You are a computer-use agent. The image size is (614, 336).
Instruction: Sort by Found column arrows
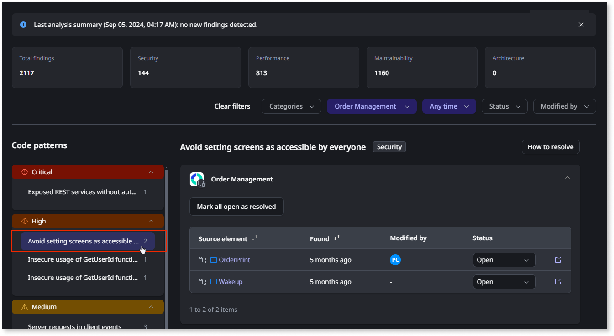coord(337,238)
